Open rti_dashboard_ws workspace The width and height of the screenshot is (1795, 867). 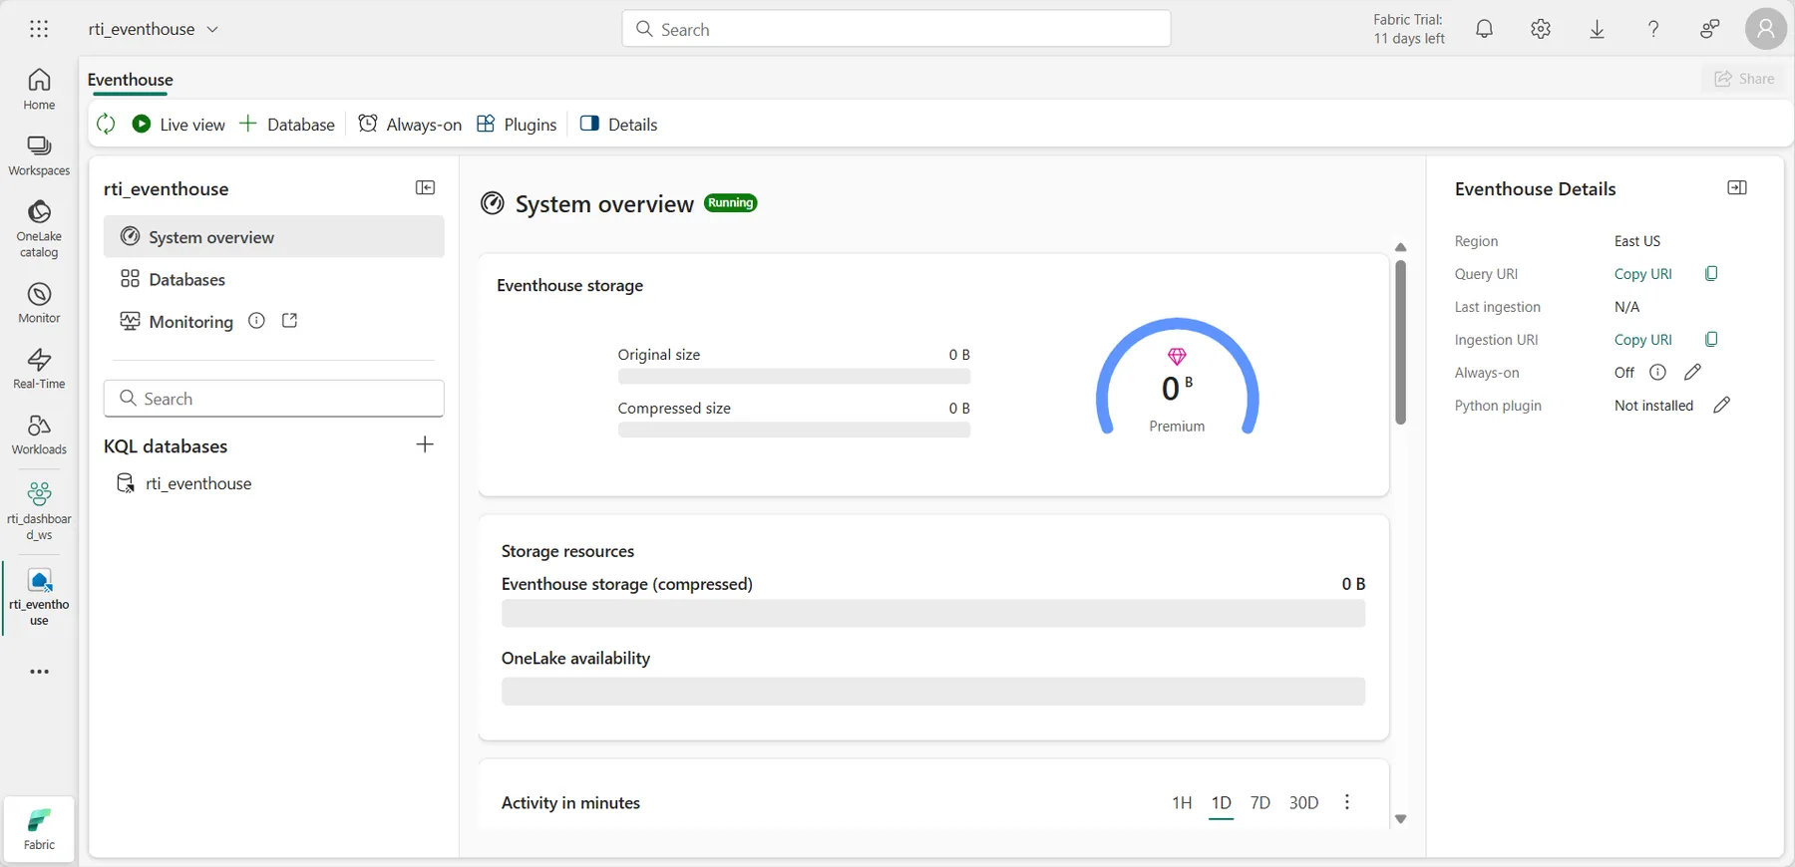39,511
